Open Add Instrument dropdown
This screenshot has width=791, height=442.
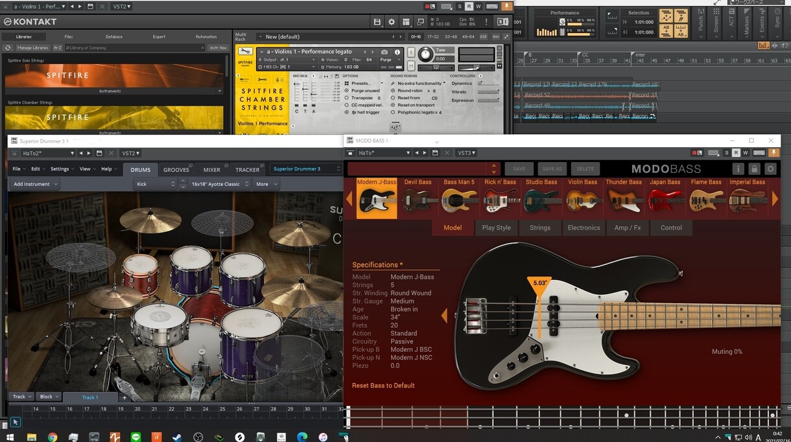click(36, 184)
